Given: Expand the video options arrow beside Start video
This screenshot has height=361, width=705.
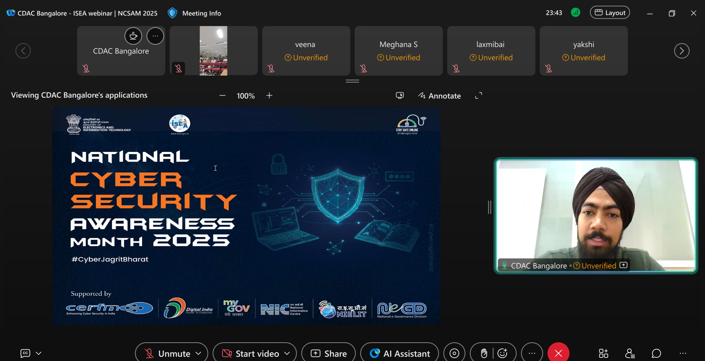Looking at the screenshot, I should [x=288, y=353].
